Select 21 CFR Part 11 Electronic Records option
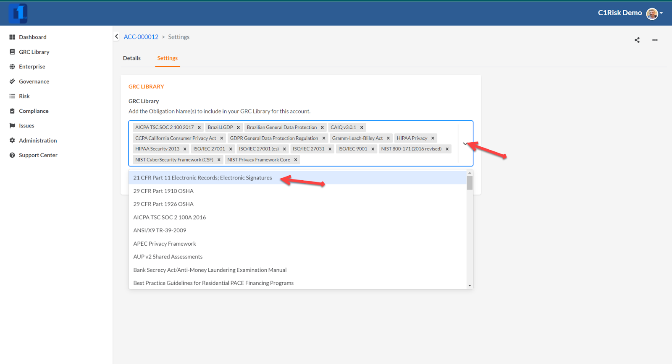The width and height of the screenshot is (672, 364). (297, 178)
